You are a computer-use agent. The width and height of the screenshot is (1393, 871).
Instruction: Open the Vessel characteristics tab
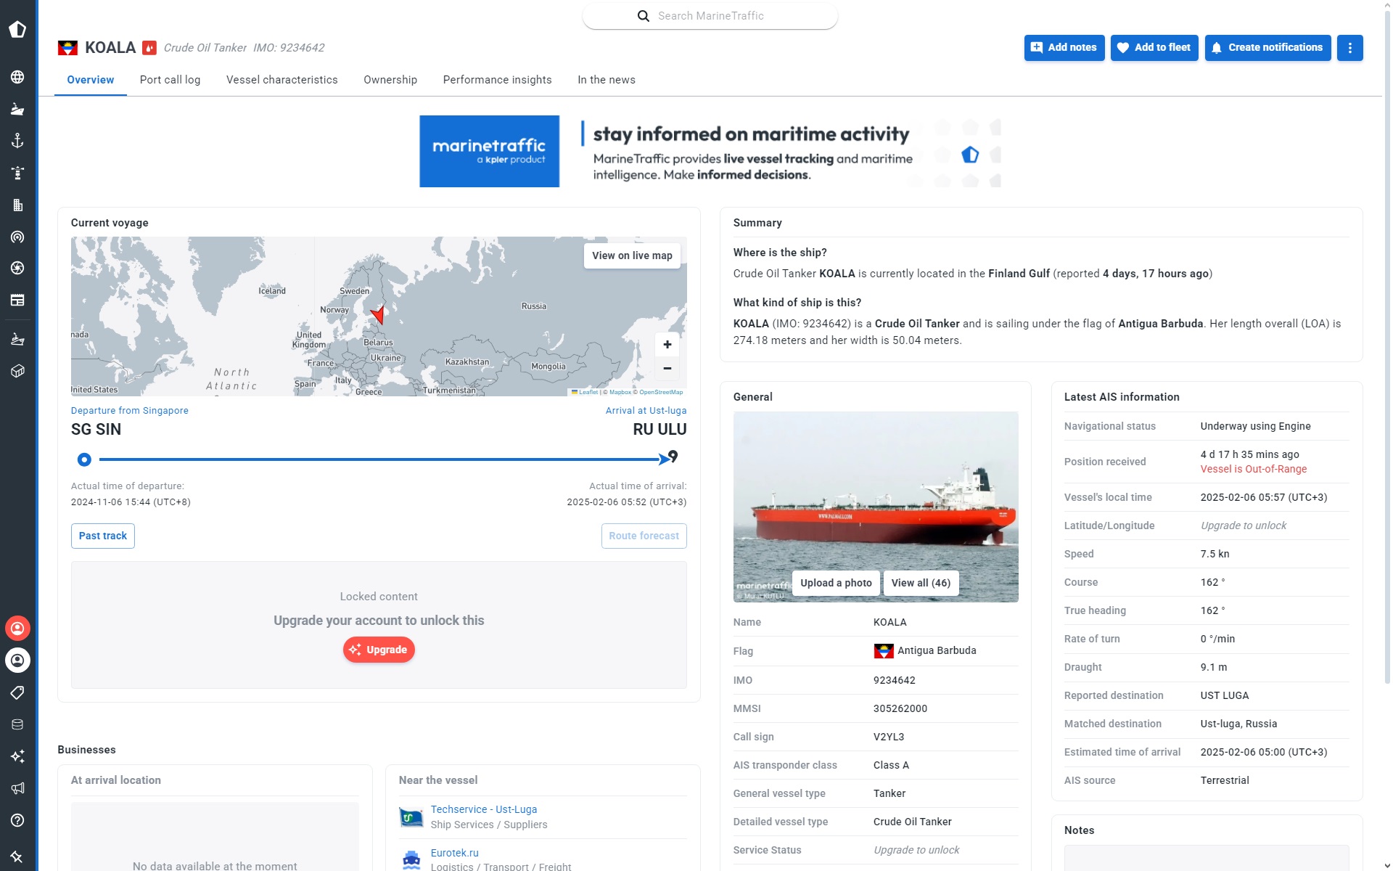tap(282, 80)
